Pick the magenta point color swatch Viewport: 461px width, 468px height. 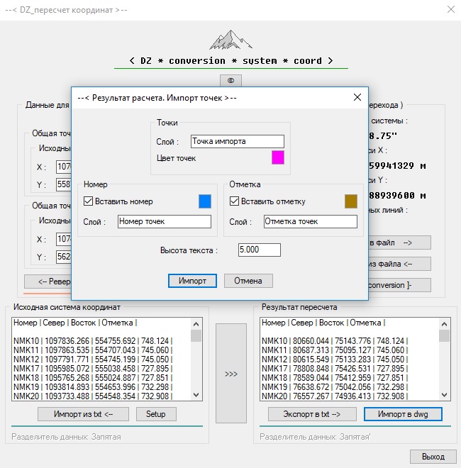[x=278, y=157]
